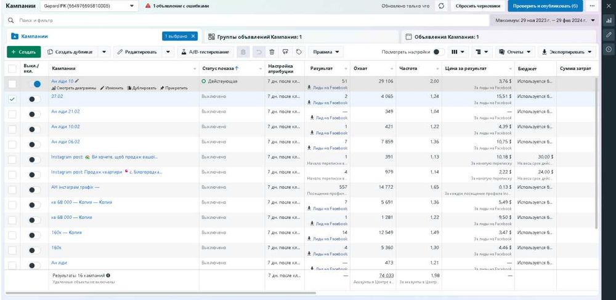Enable the 160к campaign toggle

tap(34, 250)
